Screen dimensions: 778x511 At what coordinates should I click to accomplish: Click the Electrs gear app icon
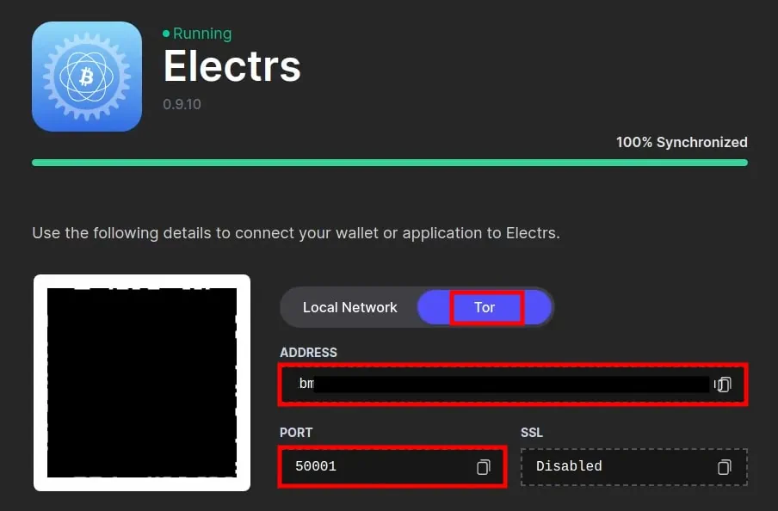pyautogui.click(x=87, y=77)
